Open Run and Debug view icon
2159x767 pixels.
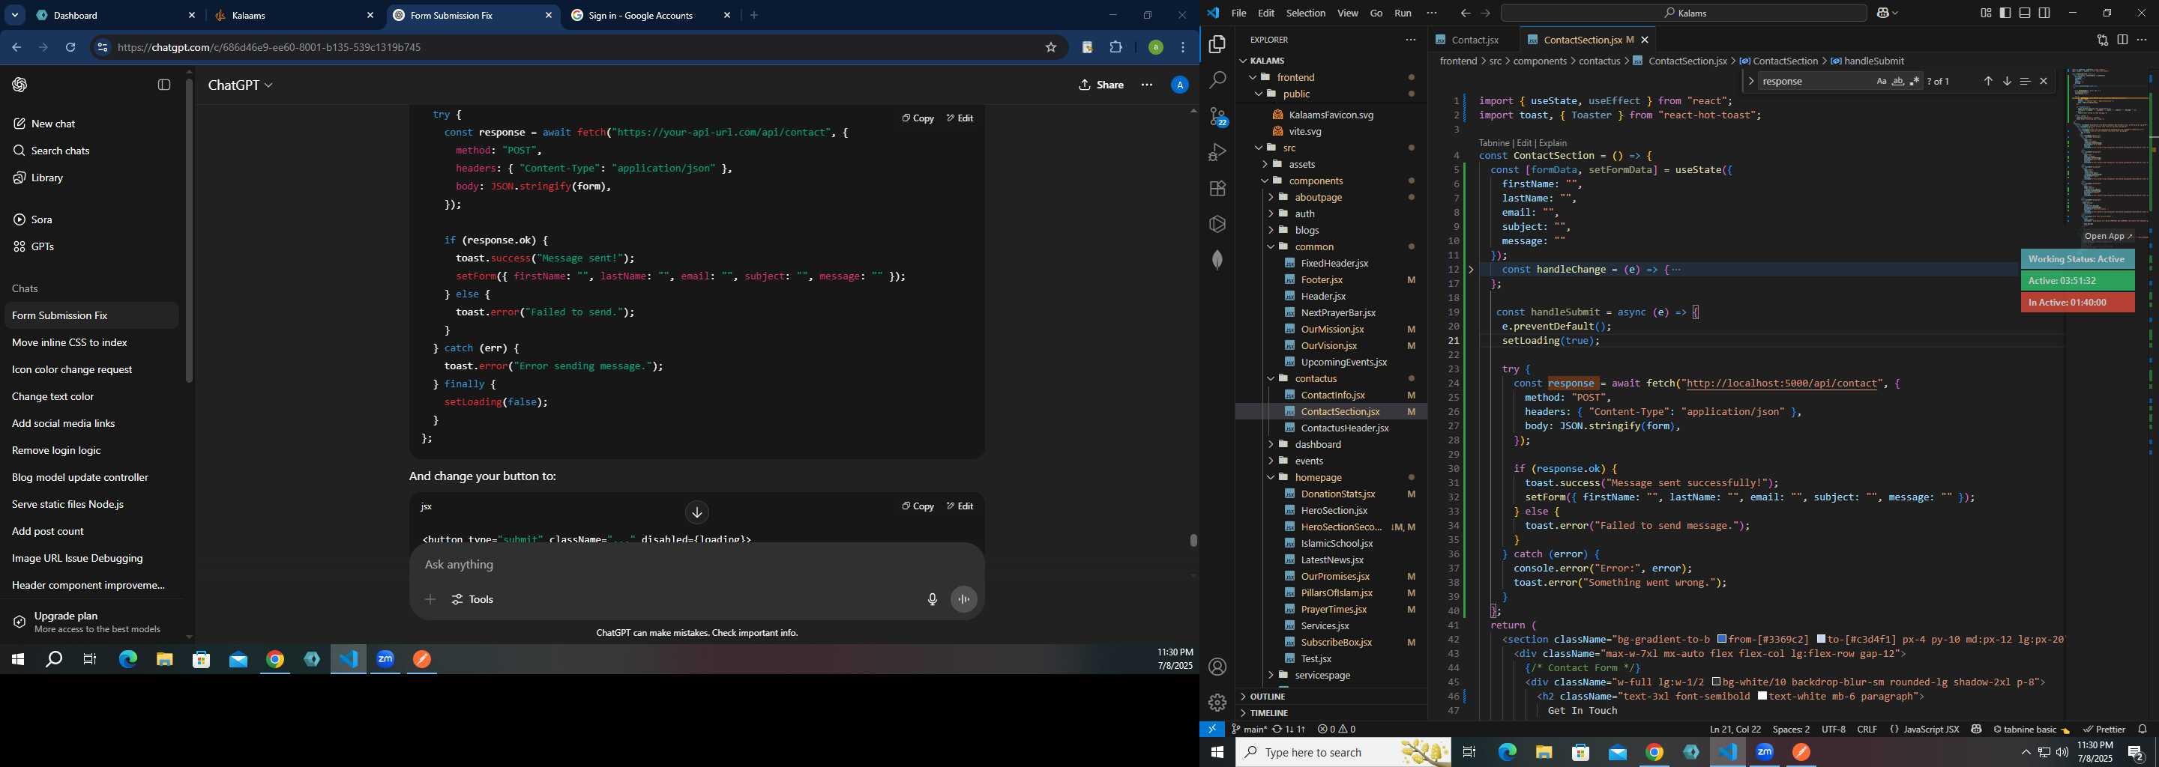click(x=1217, y=152)
